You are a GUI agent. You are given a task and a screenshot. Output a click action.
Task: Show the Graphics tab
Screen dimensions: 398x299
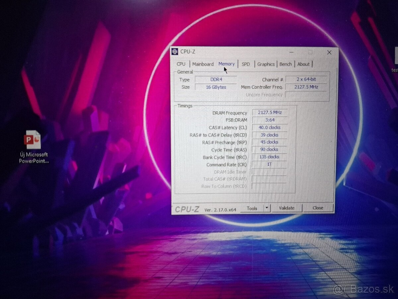tap(266, 64)
